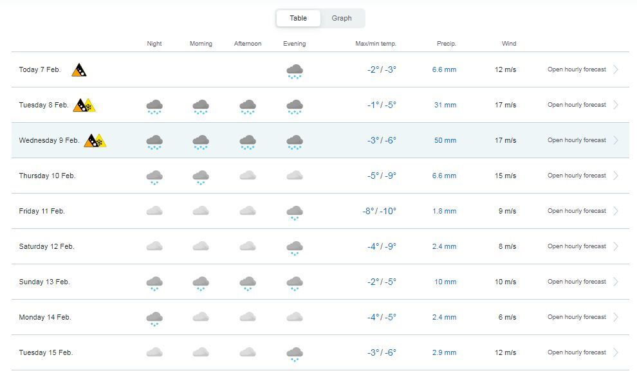
Task: Open hourly forecast for Wednesday 9 Feb.
Action: (577, 140)
